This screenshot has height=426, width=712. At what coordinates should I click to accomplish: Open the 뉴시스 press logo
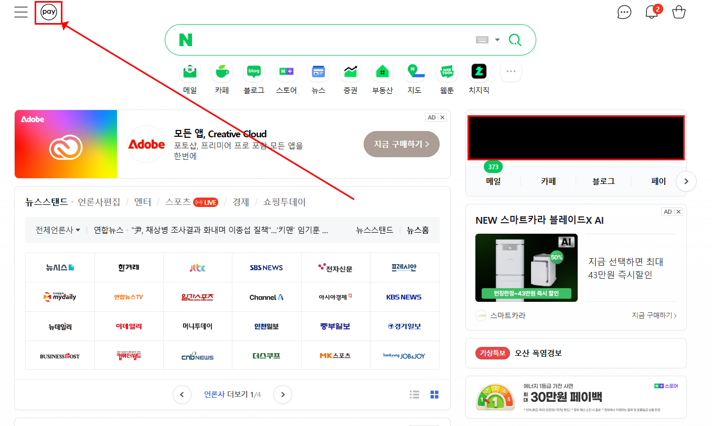coord(60,268)
